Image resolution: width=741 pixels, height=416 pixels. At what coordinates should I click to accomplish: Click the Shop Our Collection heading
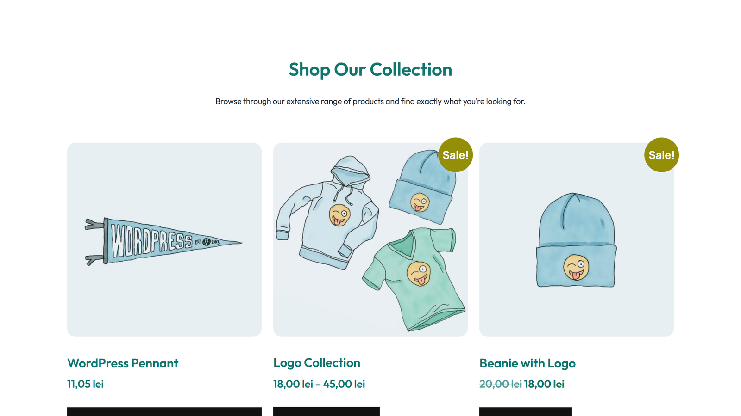(x=370, y=69)
